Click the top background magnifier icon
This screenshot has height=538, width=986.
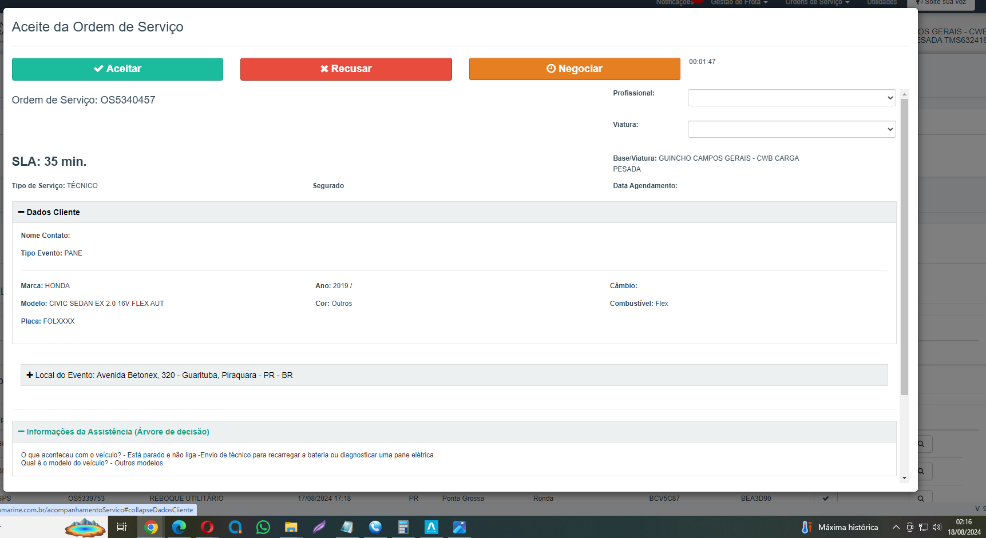pos(921,444)
